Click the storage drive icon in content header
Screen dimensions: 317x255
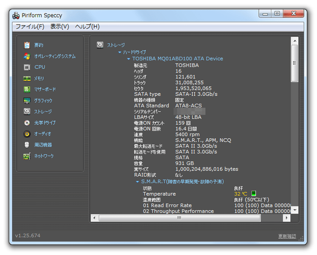click(x=100, y=45)
